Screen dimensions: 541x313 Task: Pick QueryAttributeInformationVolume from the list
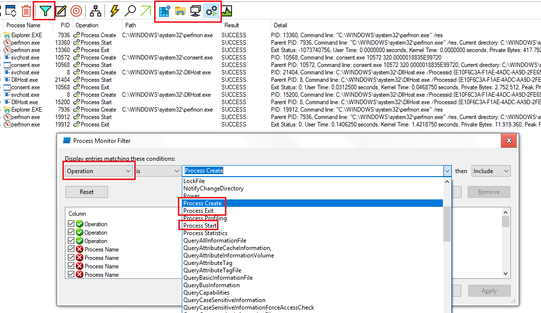(x=229, y=255)
